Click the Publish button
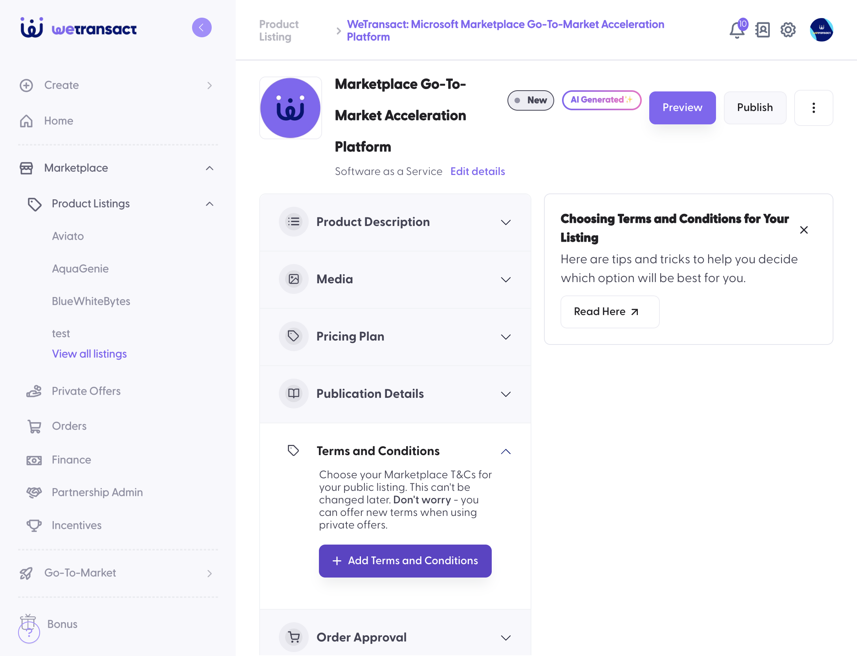Image resolution: width=857 pixels, height=656 pixels. [755, 108]
